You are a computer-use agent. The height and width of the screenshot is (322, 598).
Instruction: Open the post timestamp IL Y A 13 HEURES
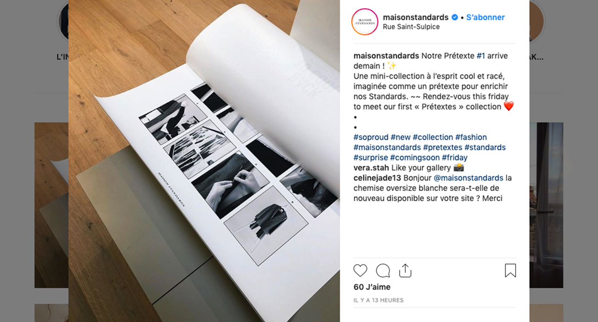coord(378,300)
